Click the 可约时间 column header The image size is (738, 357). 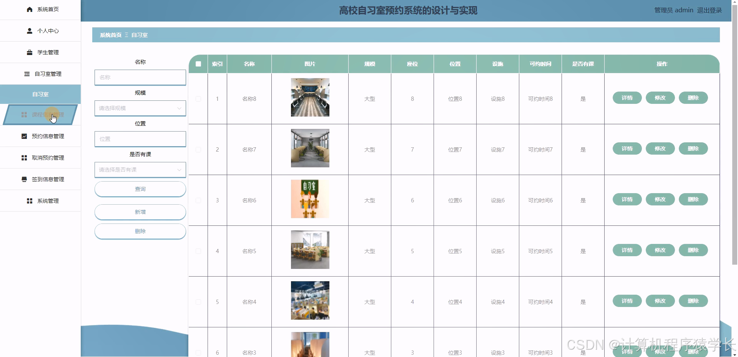point(540,64)
